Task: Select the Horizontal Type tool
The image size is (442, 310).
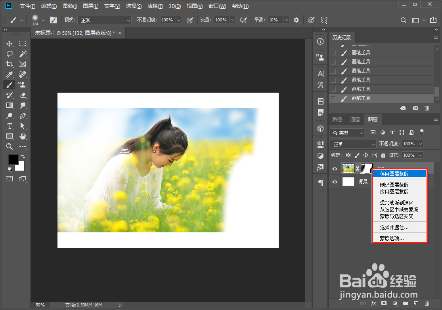Action: (x=10, y=126)
